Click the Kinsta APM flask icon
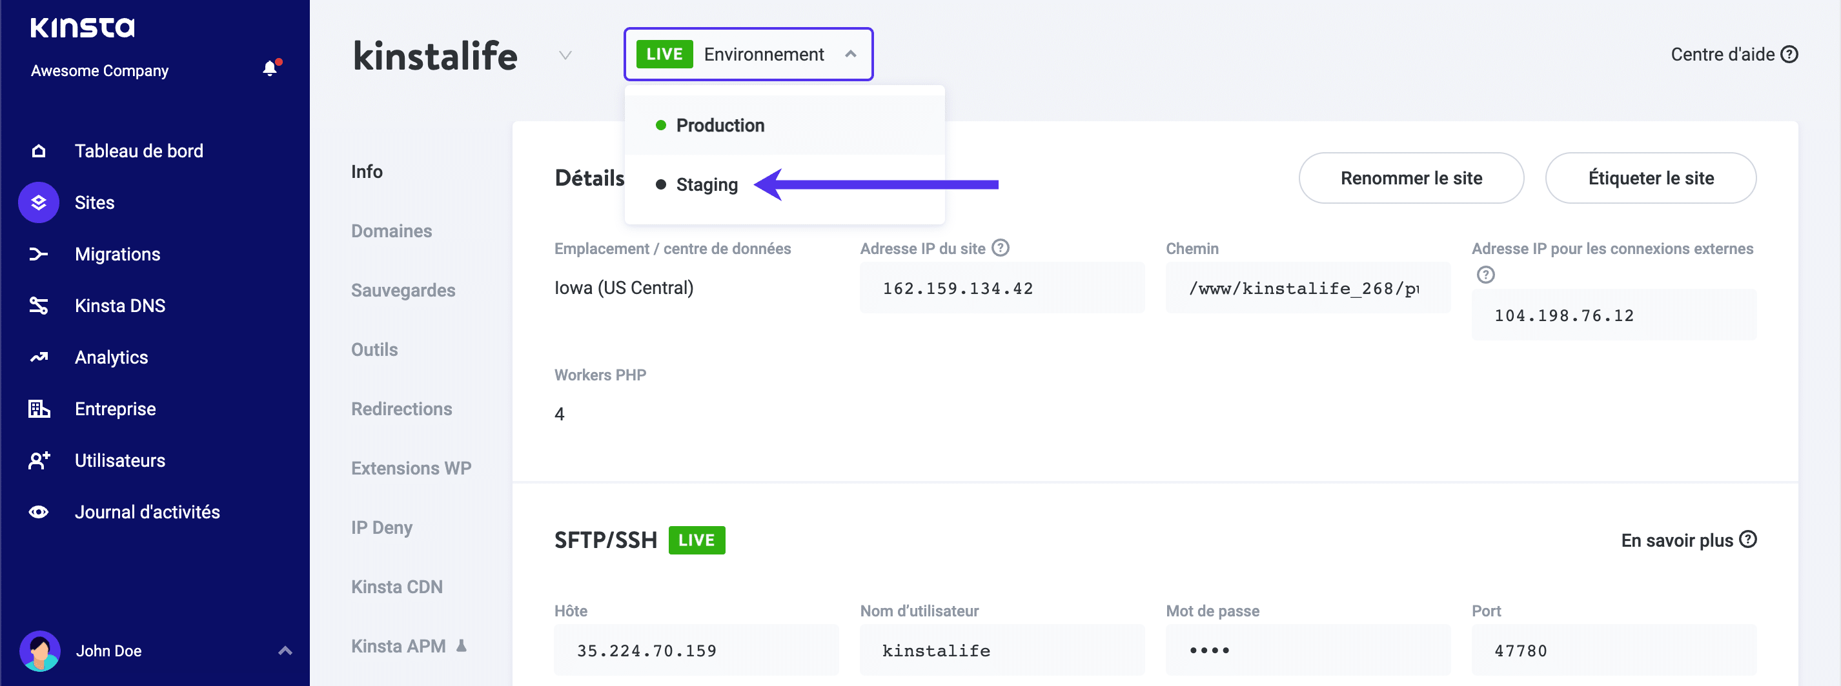Screen dimensions: 1841x686 click(x=462, y=645)
